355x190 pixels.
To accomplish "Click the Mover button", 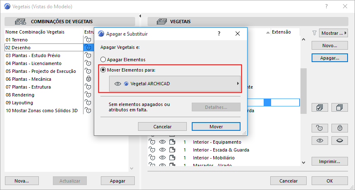I will point(216,126).
